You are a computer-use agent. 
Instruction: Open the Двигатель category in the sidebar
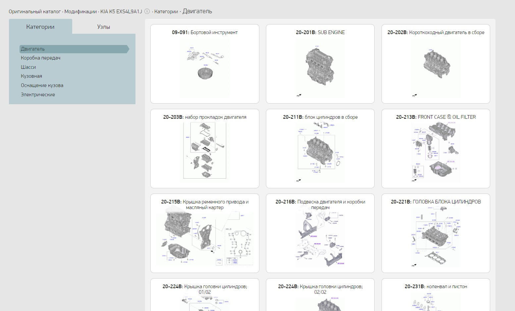[74, 49]
